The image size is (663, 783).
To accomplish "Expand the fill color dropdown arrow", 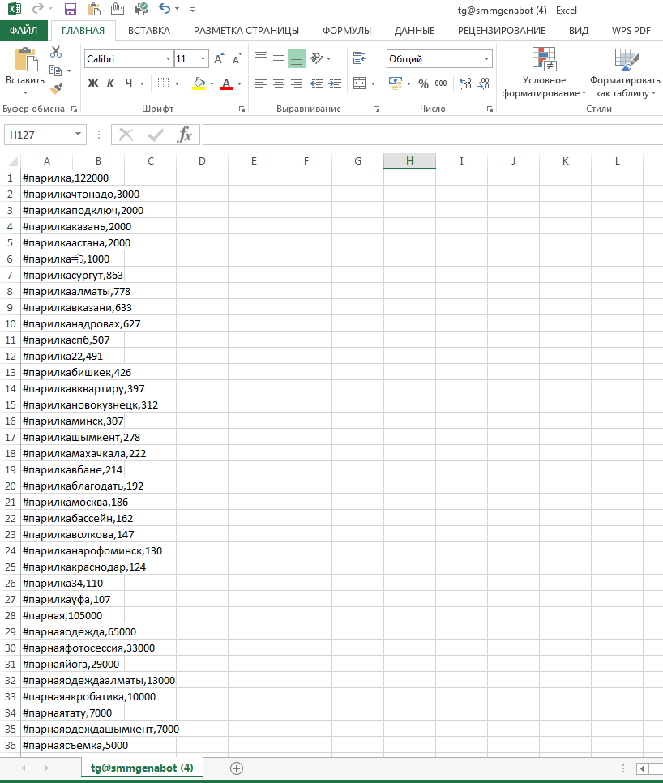I will click(x=212, y=84).
